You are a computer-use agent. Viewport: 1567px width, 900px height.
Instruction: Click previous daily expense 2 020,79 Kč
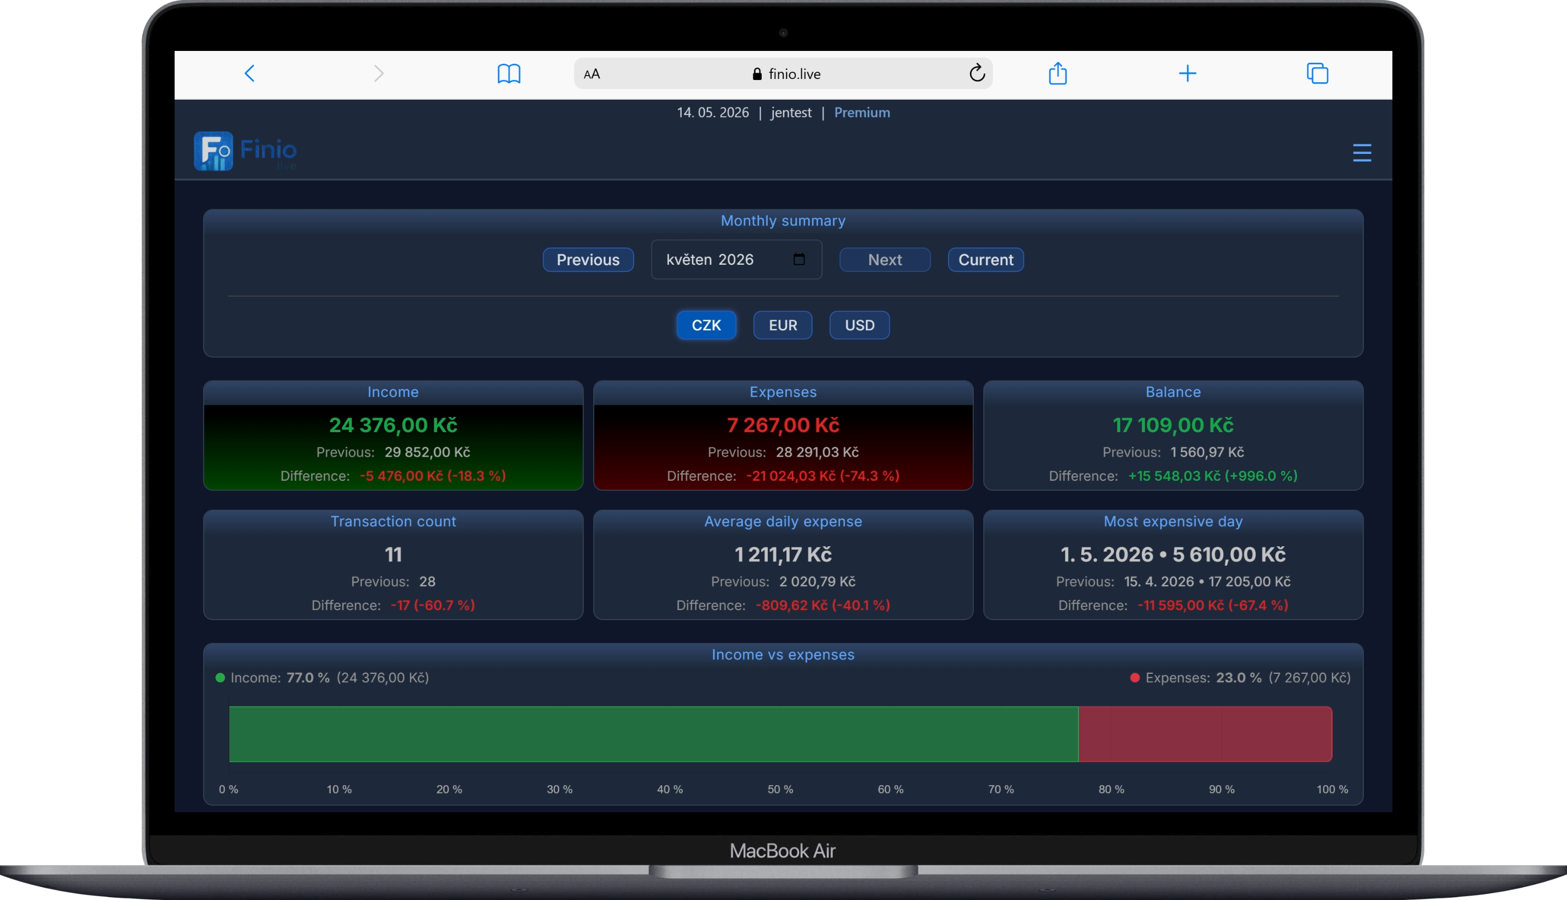[817, 581]
